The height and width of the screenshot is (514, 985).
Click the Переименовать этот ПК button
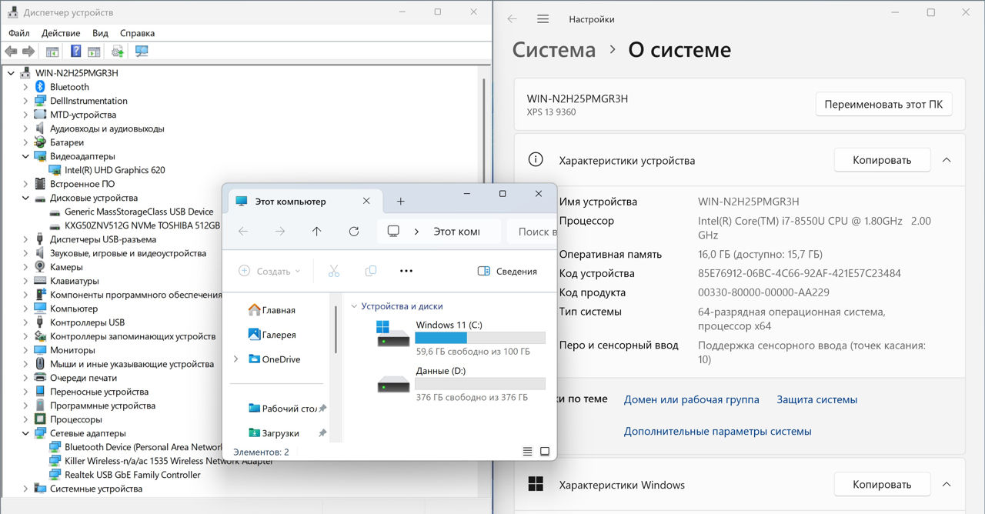[x=883, y=105]
